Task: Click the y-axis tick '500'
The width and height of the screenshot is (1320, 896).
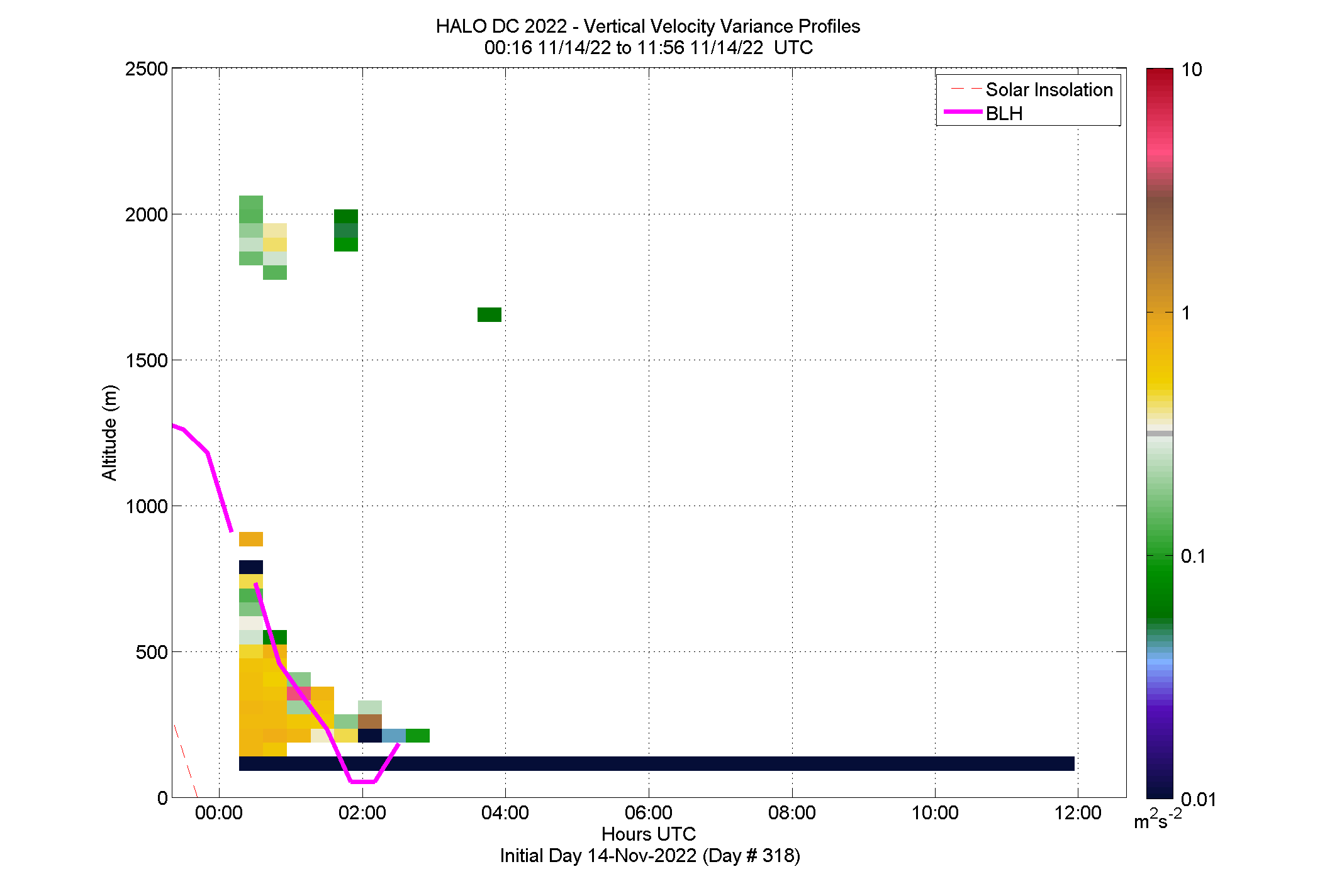Action: tap(152, 652)
